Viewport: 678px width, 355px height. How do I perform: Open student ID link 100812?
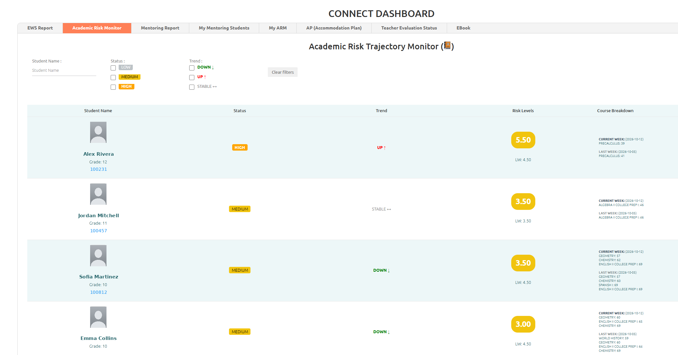tap(98, 292)
